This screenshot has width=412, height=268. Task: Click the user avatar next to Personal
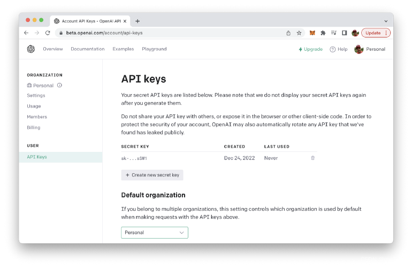coord(358,49)
